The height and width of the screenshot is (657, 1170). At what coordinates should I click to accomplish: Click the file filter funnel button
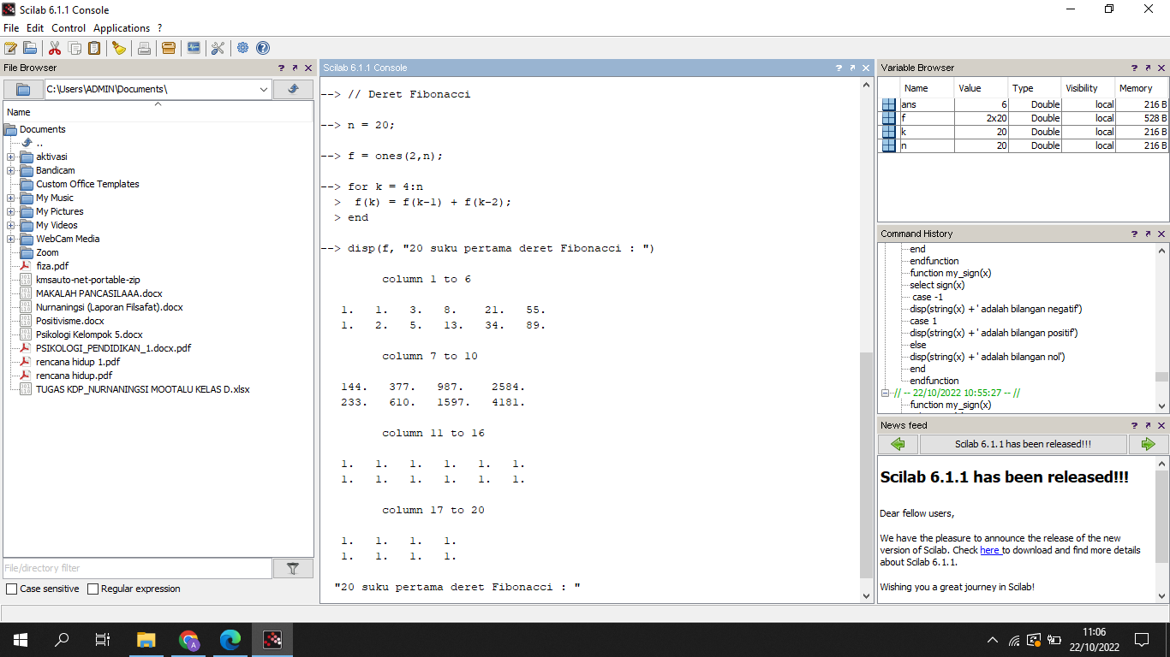tap(293, 568)
